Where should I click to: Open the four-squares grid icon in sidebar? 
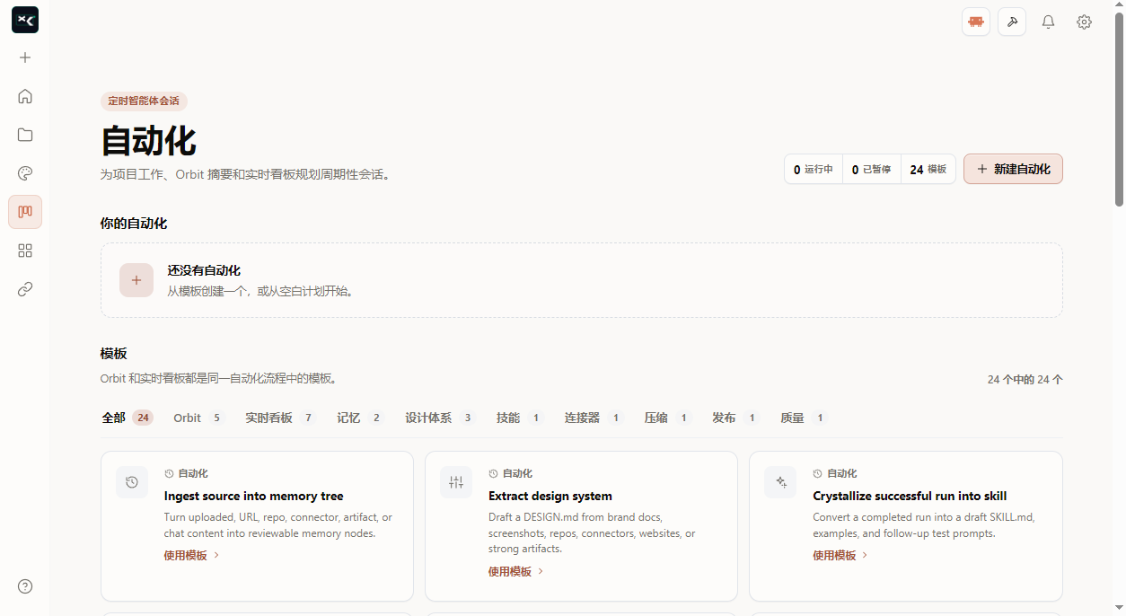click(x=25, y=251)
